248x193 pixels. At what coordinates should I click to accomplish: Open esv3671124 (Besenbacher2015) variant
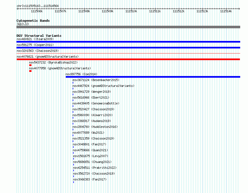coord(96,80)
